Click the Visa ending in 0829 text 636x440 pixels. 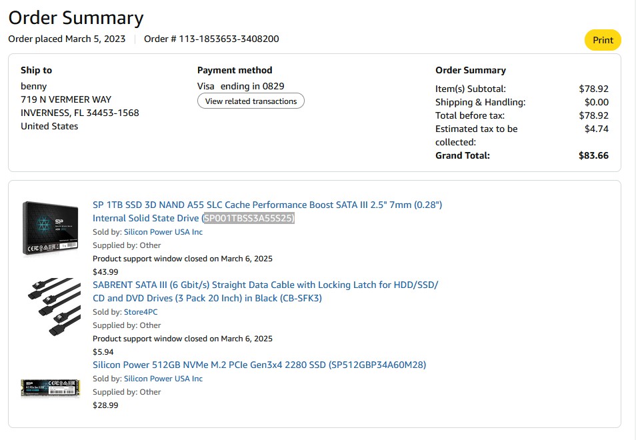241,86
